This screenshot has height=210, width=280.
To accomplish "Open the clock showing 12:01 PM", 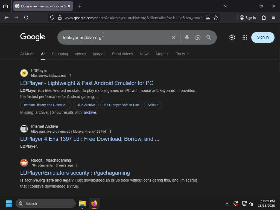I will (x=266, y=203).
